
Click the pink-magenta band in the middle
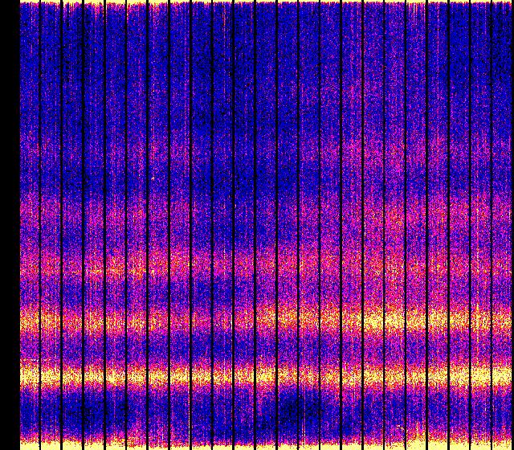265,263
